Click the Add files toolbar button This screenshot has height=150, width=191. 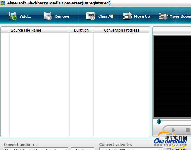[x=20, y=16]
